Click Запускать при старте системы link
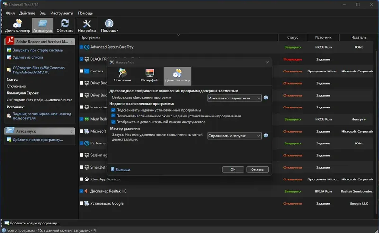 pyautogui.click(x=38, y=50)
